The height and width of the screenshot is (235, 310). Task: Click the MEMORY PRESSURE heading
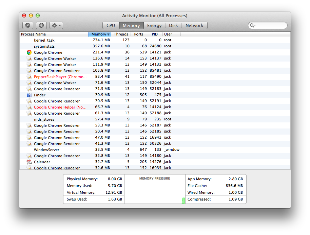(x=155, y=179)
